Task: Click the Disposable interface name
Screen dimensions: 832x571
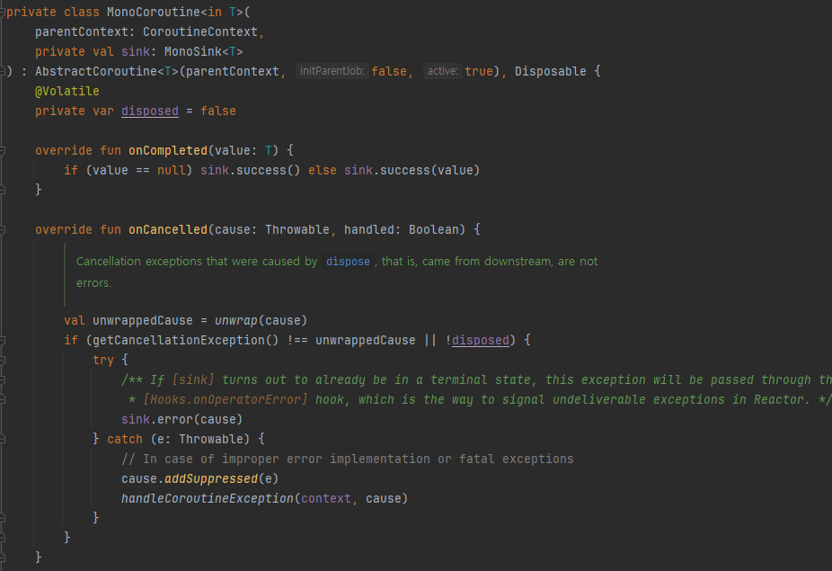Action: click(x=550, y=71)
